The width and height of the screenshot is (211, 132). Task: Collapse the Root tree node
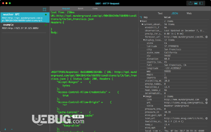[x=141, y=21]
